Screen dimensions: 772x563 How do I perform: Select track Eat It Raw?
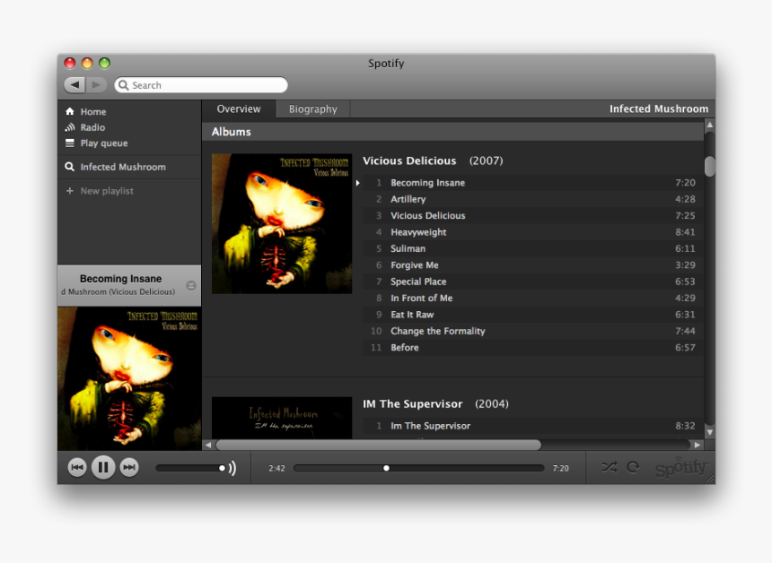(532, 314)
